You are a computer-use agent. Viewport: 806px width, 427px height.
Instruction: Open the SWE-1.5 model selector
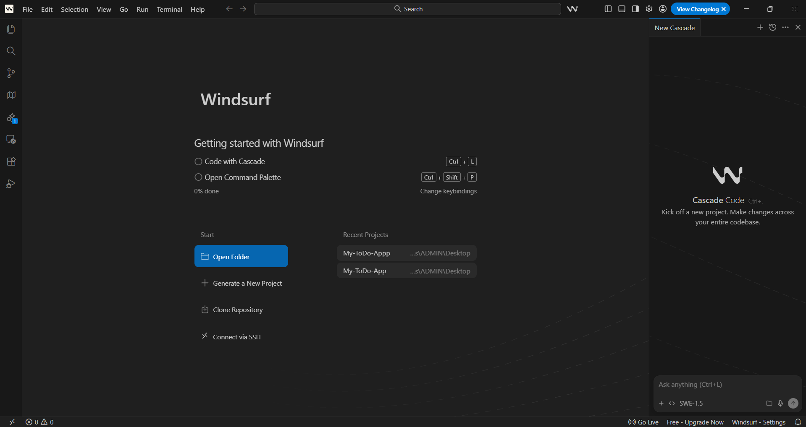click(x=691, y=404)
